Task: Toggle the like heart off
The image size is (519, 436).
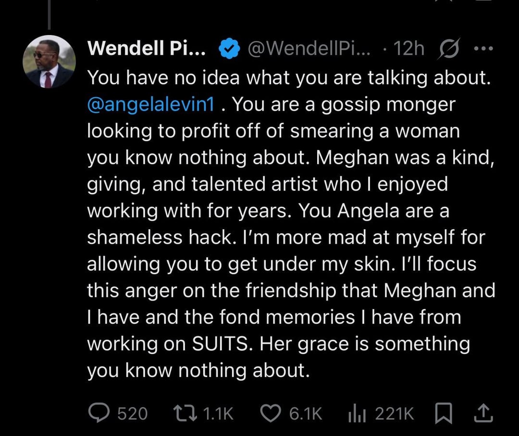Action: 272,412
